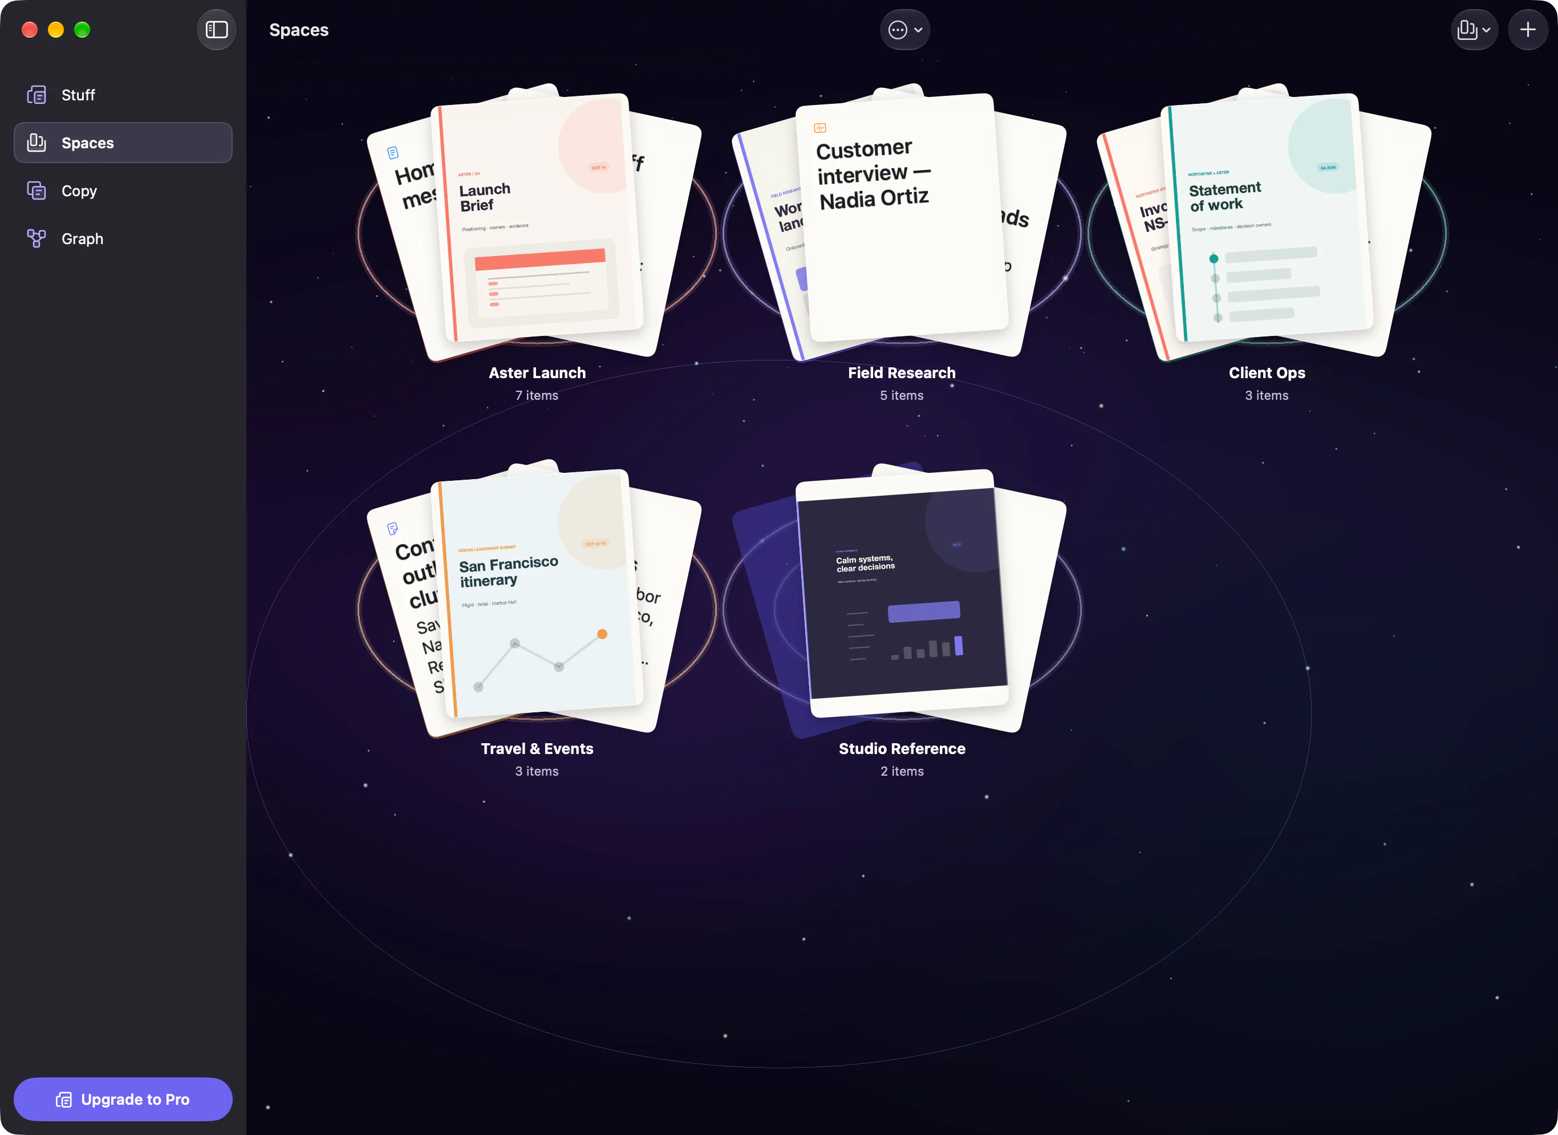Click the Copy sidebar icon
The height and width of the screenshot is (1135, 1558).
36,191
